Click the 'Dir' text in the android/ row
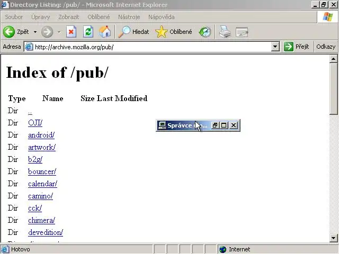 tap(13, 135)
